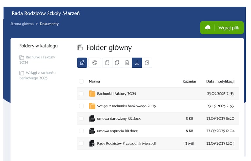The width and height of the screenshot is (251, 161).
Task: Click sidebar folder icon beside Rachunki i Faktury
Action: (22, 57)
